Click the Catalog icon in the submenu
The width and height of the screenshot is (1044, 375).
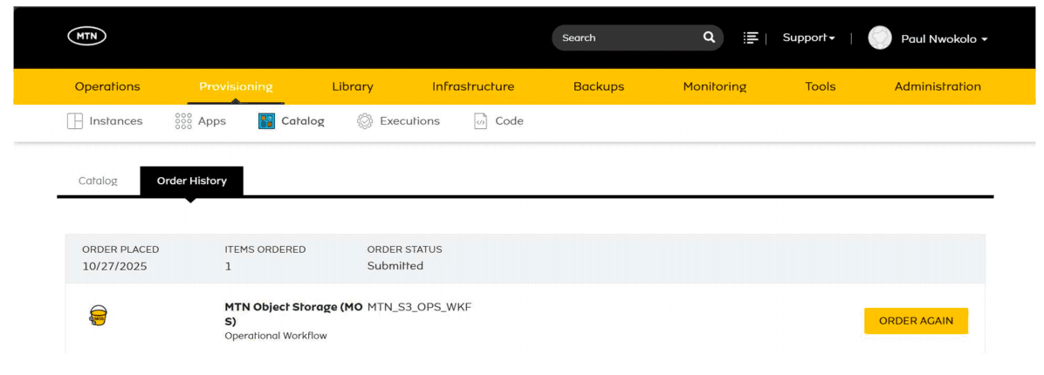(x=266, y=121)
